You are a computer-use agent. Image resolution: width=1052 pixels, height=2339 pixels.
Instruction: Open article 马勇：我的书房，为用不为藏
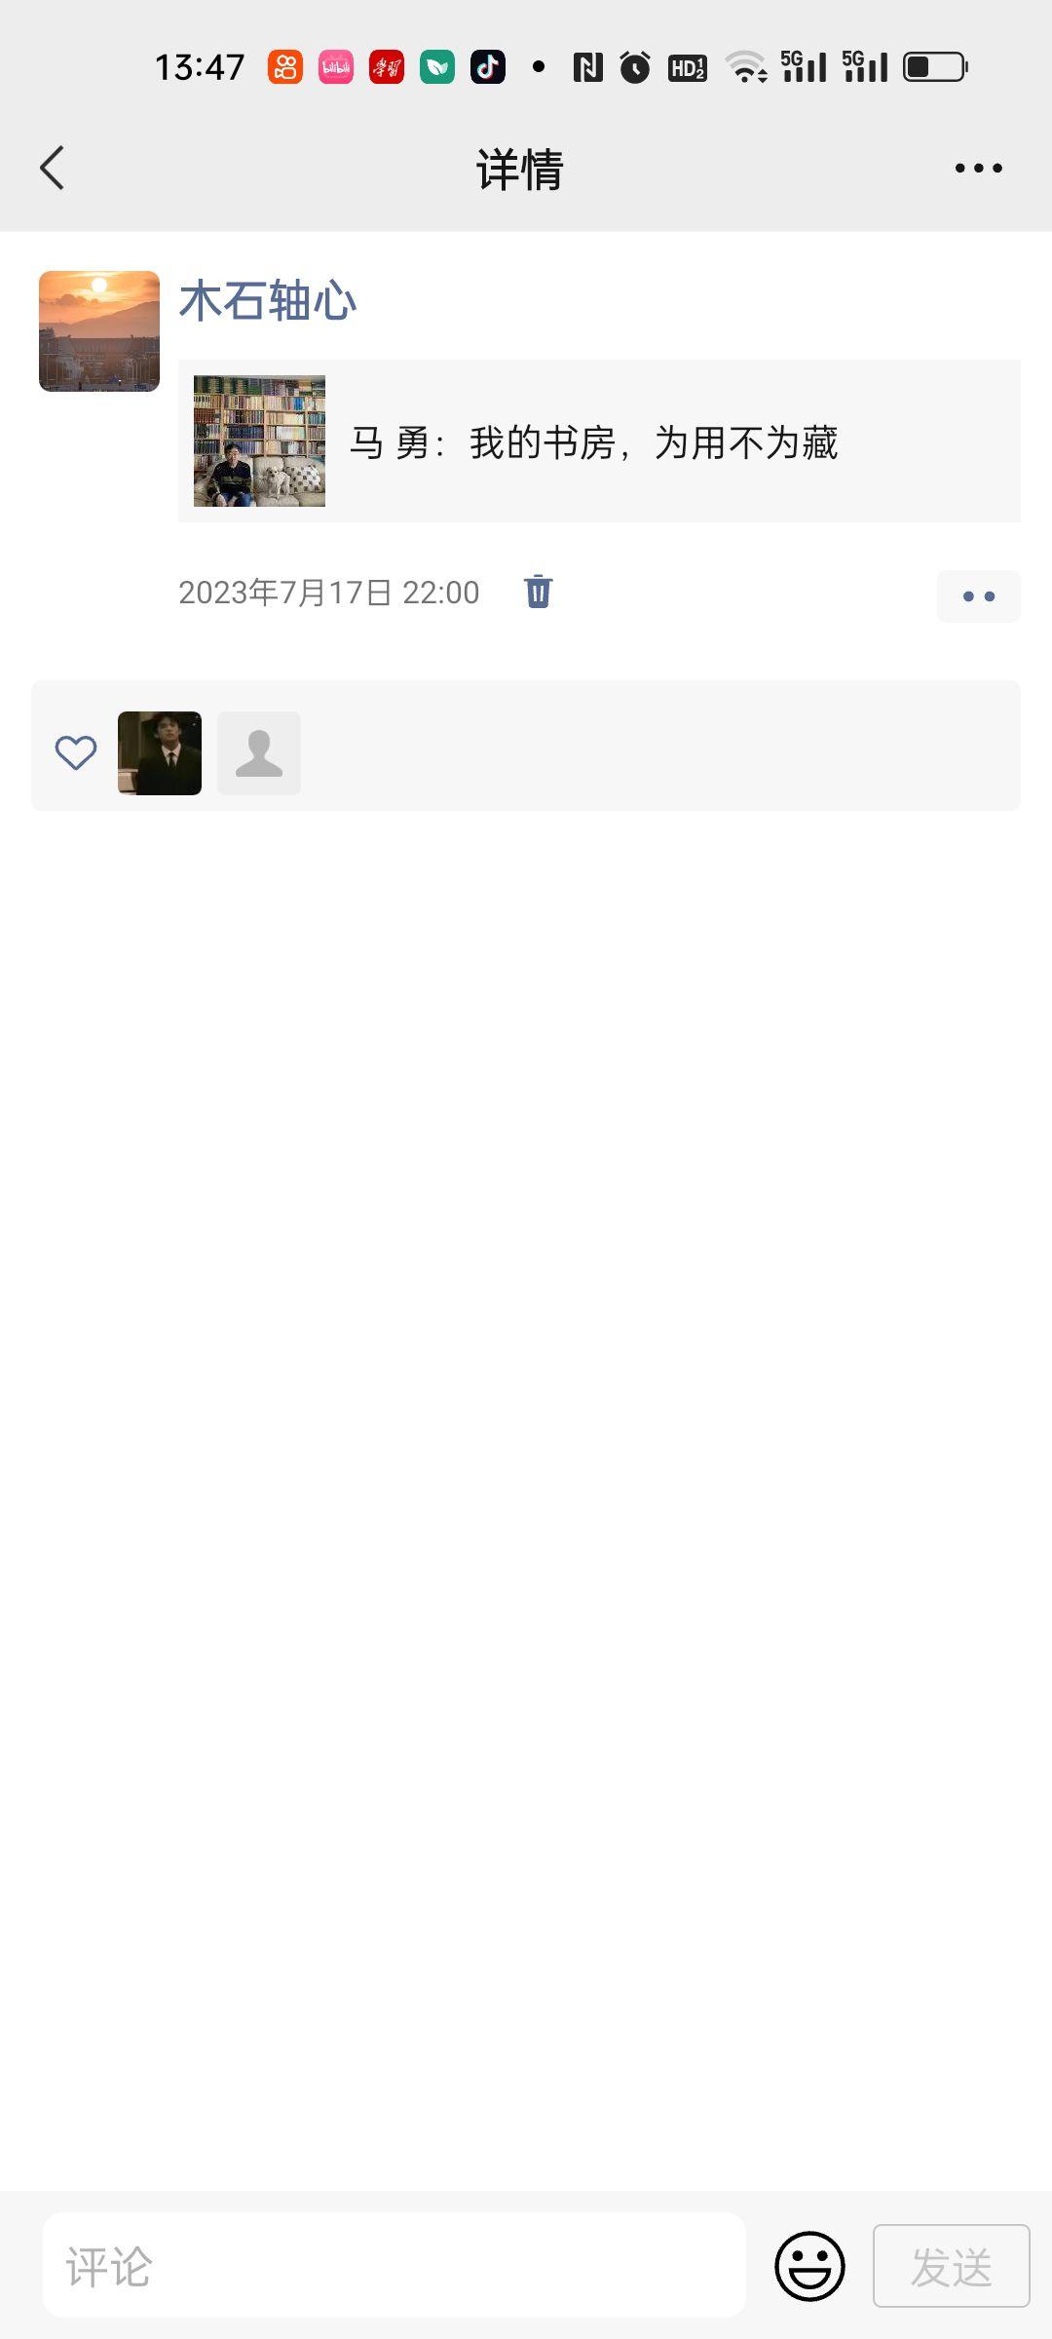pyautogui.click(x=594, y=442)
